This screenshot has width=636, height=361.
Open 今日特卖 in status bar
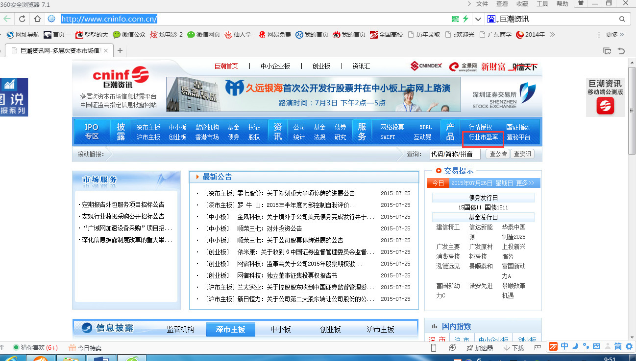point(85,348)
